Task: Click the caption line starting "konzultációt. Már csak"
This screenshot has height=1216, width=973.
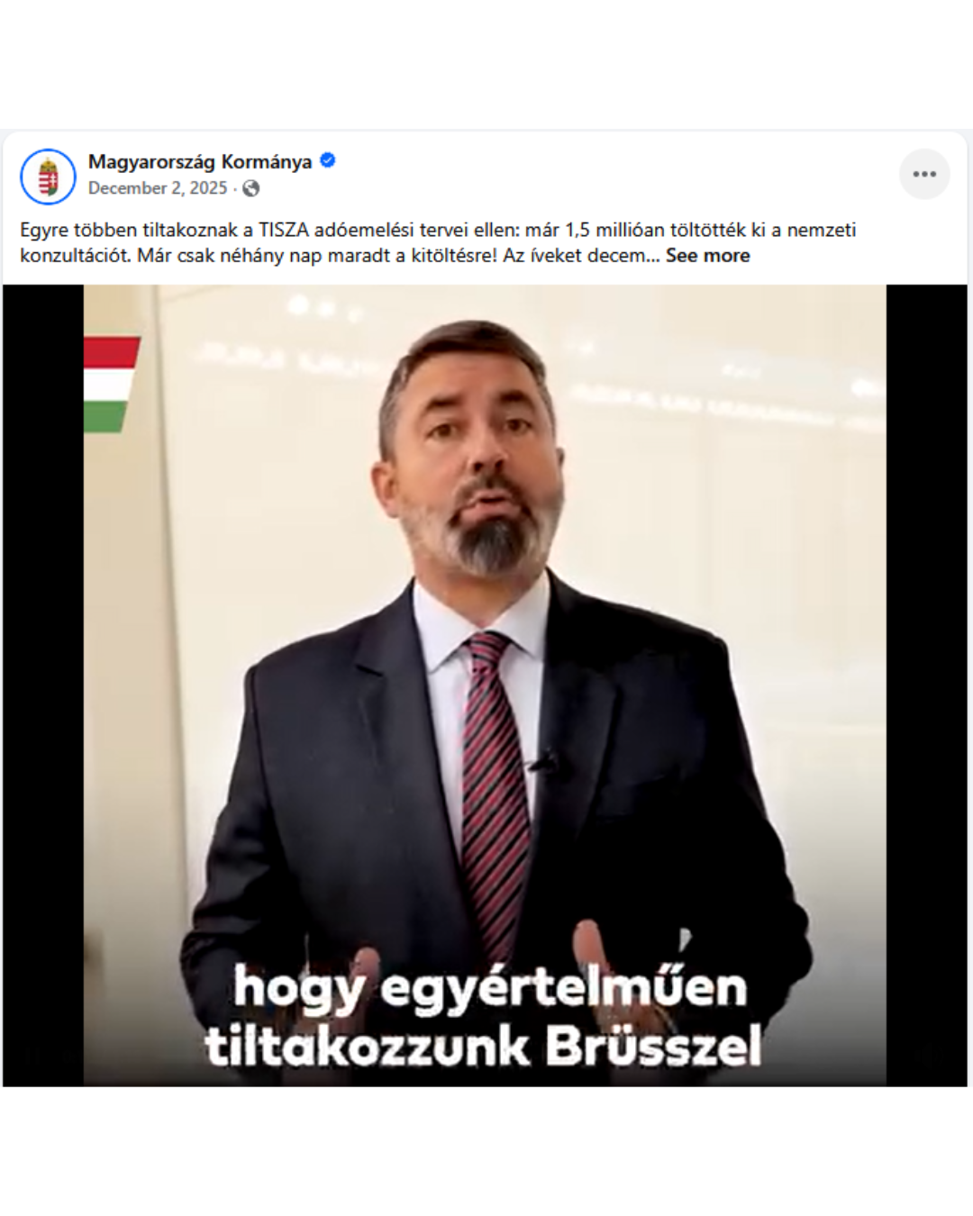Action: click(x=342, y=255)
